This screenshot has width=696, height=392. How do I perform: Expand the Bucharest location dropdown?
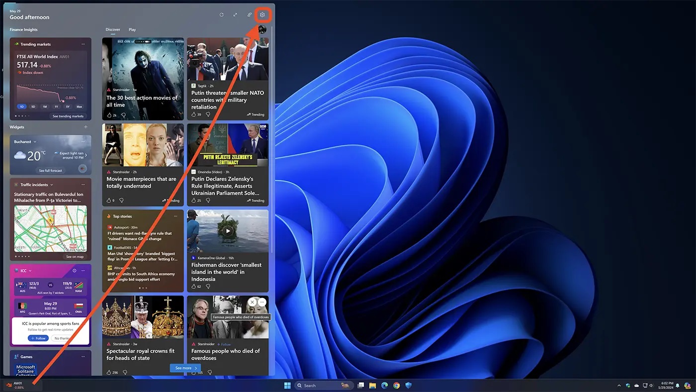pos(35,142)
